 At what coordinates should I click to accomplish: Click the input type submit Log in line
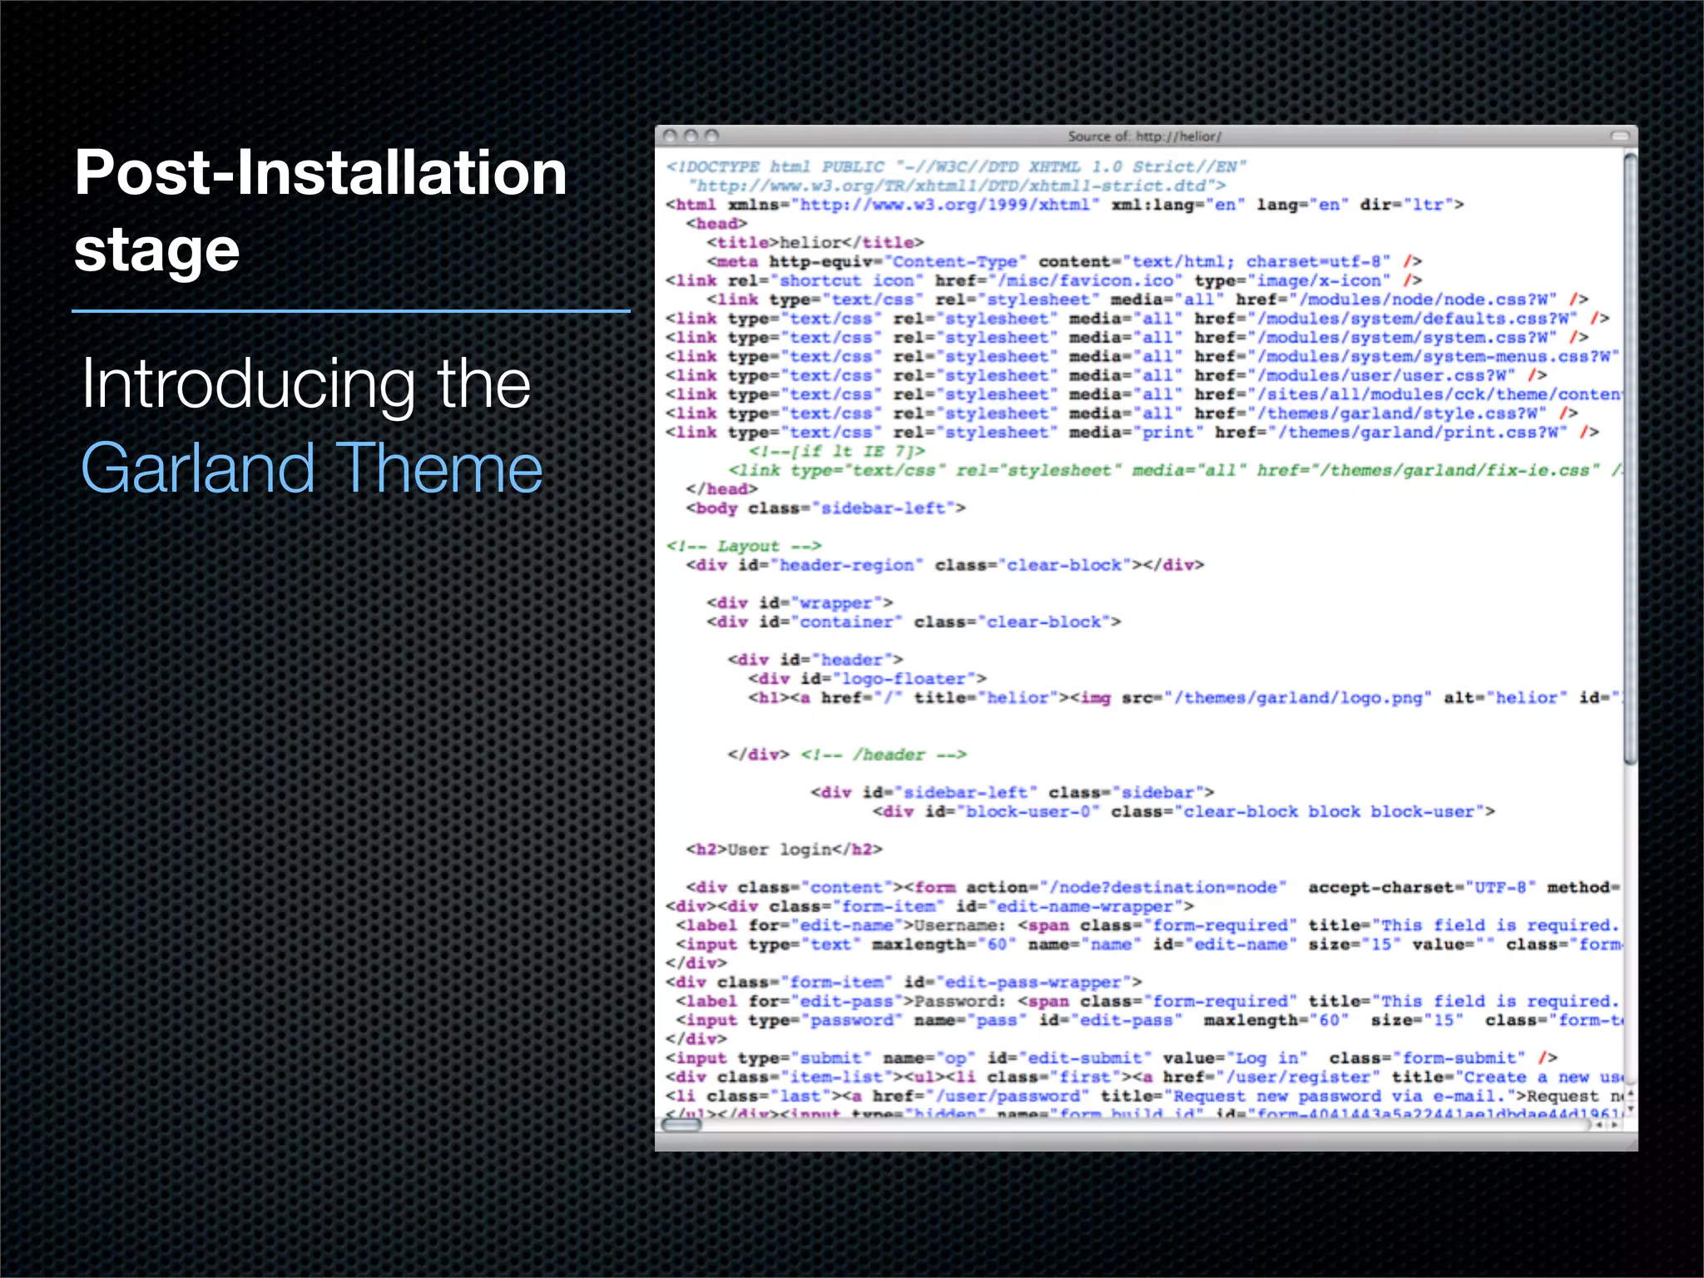point(1111,1058)
